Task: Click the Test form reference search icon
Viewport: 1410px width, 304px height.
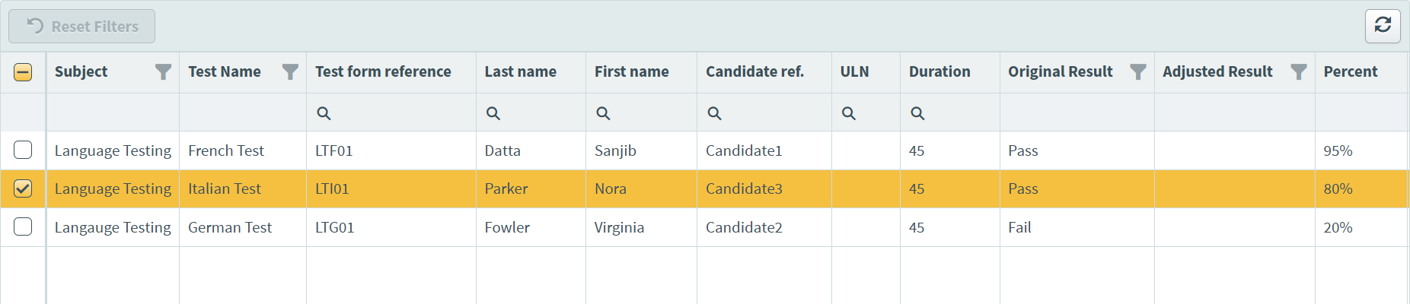Action: click(324, 113)
